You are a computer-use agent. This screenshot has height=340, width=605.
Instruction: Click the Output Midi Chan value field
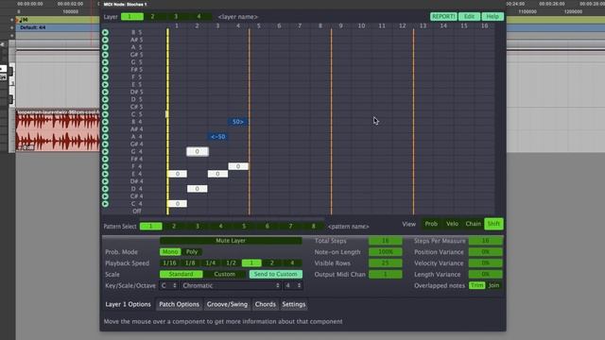[386, 274]
